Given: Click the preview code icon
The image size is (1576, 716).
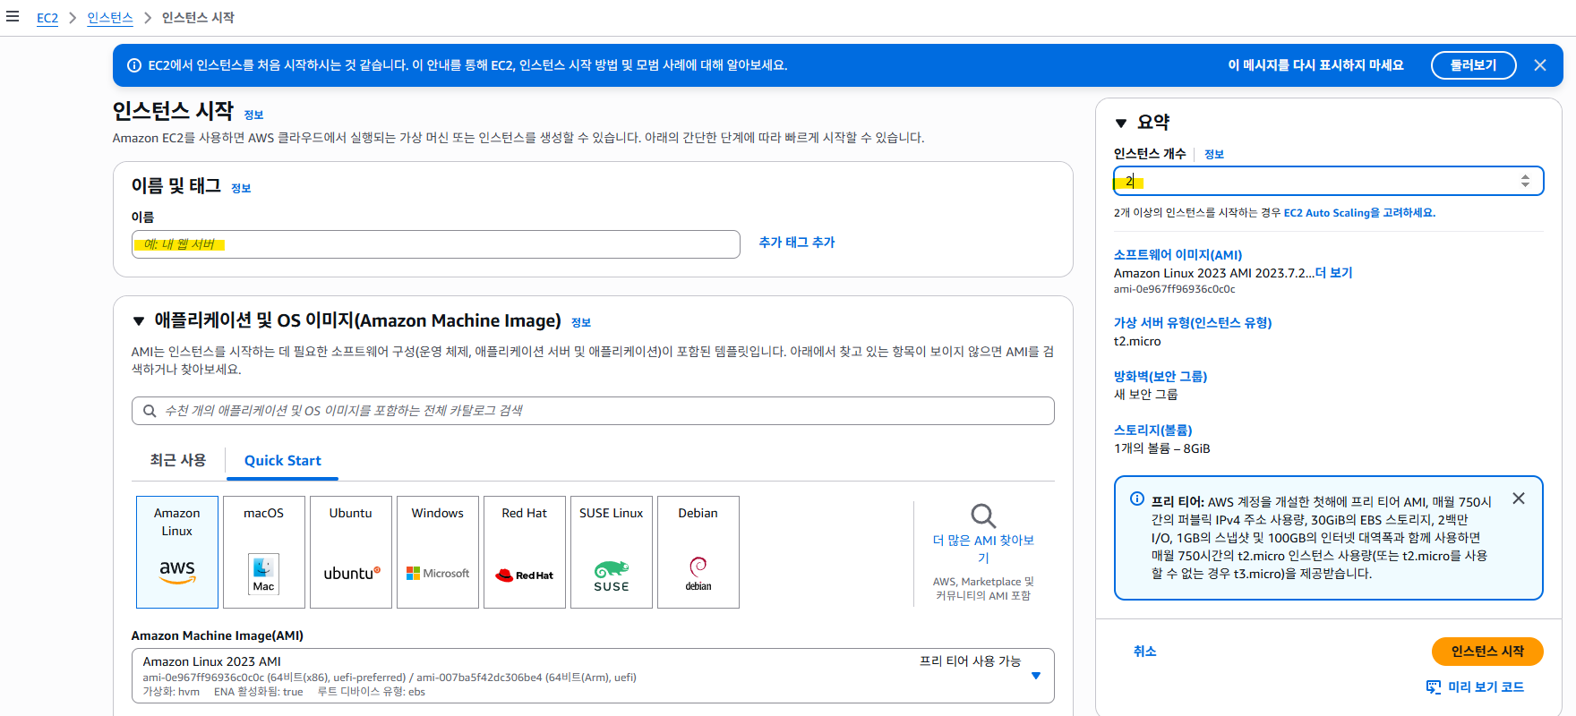Looking at the screenshot, I should (1434, 687).
